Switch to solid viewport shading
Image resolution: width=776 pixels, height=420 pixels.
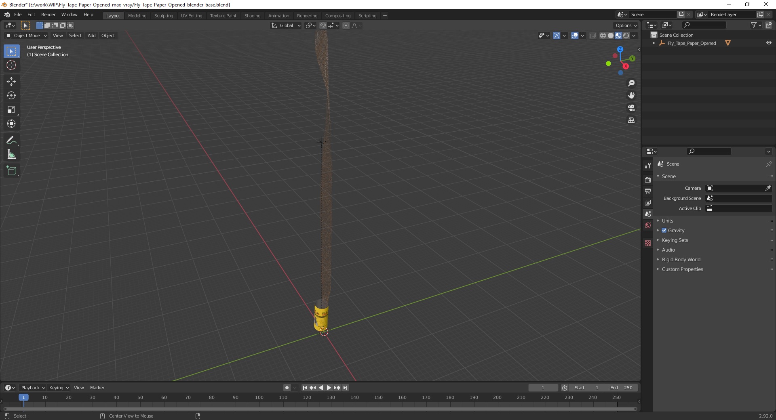click(x=611, y=36)
